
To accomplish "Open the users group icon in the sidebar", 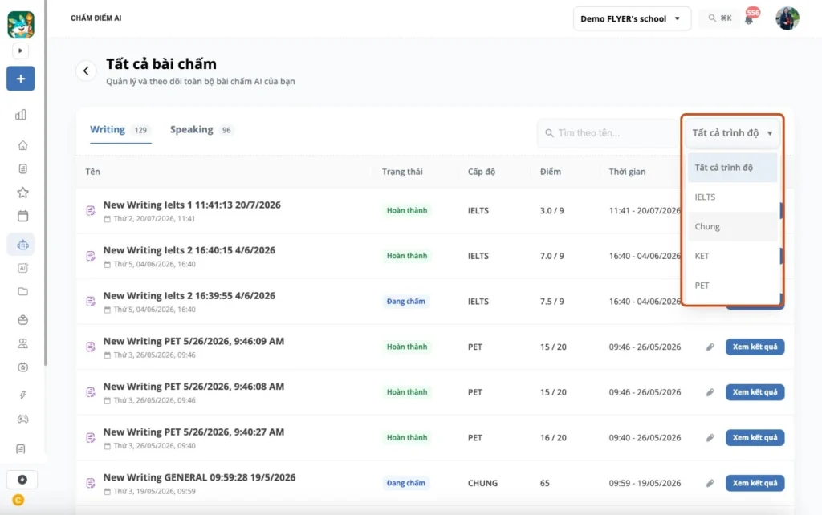I will click(x=22, y=343).
